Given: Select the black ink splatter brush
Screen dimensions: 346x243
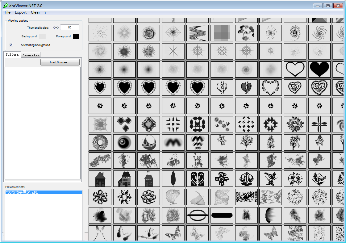Looking at the screenshot, I should point(100,215).
